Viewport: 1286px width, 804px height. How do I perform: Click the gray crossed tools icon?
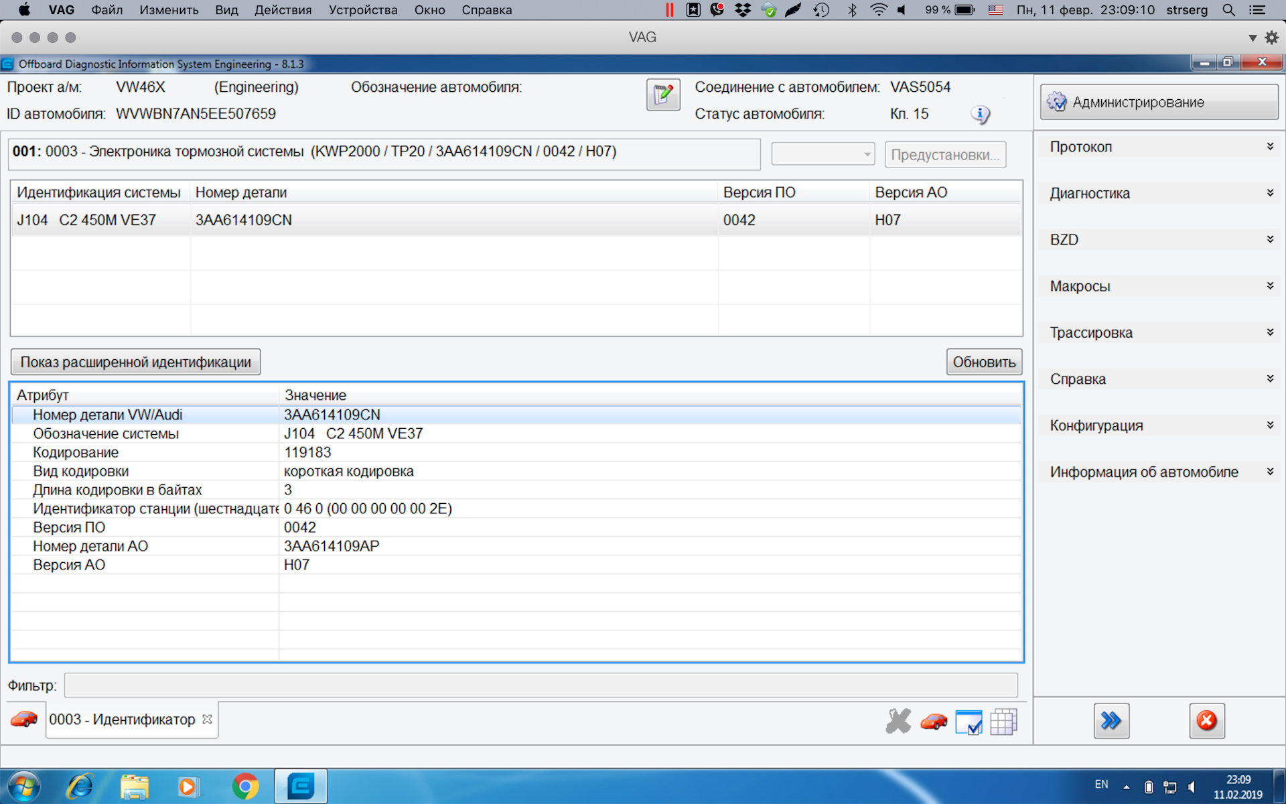pyautogui.click(x=898, y=722)
